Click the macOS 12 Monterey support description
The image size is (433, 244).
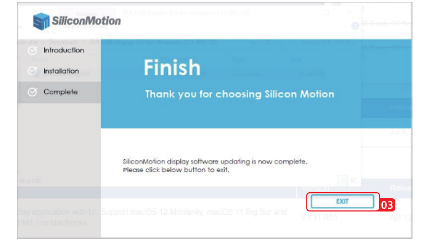194,211
